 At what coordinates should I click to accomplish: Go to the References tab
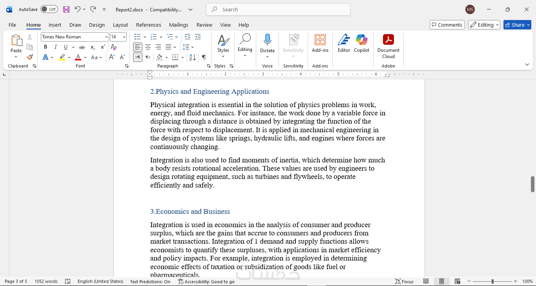coord(149,25)
